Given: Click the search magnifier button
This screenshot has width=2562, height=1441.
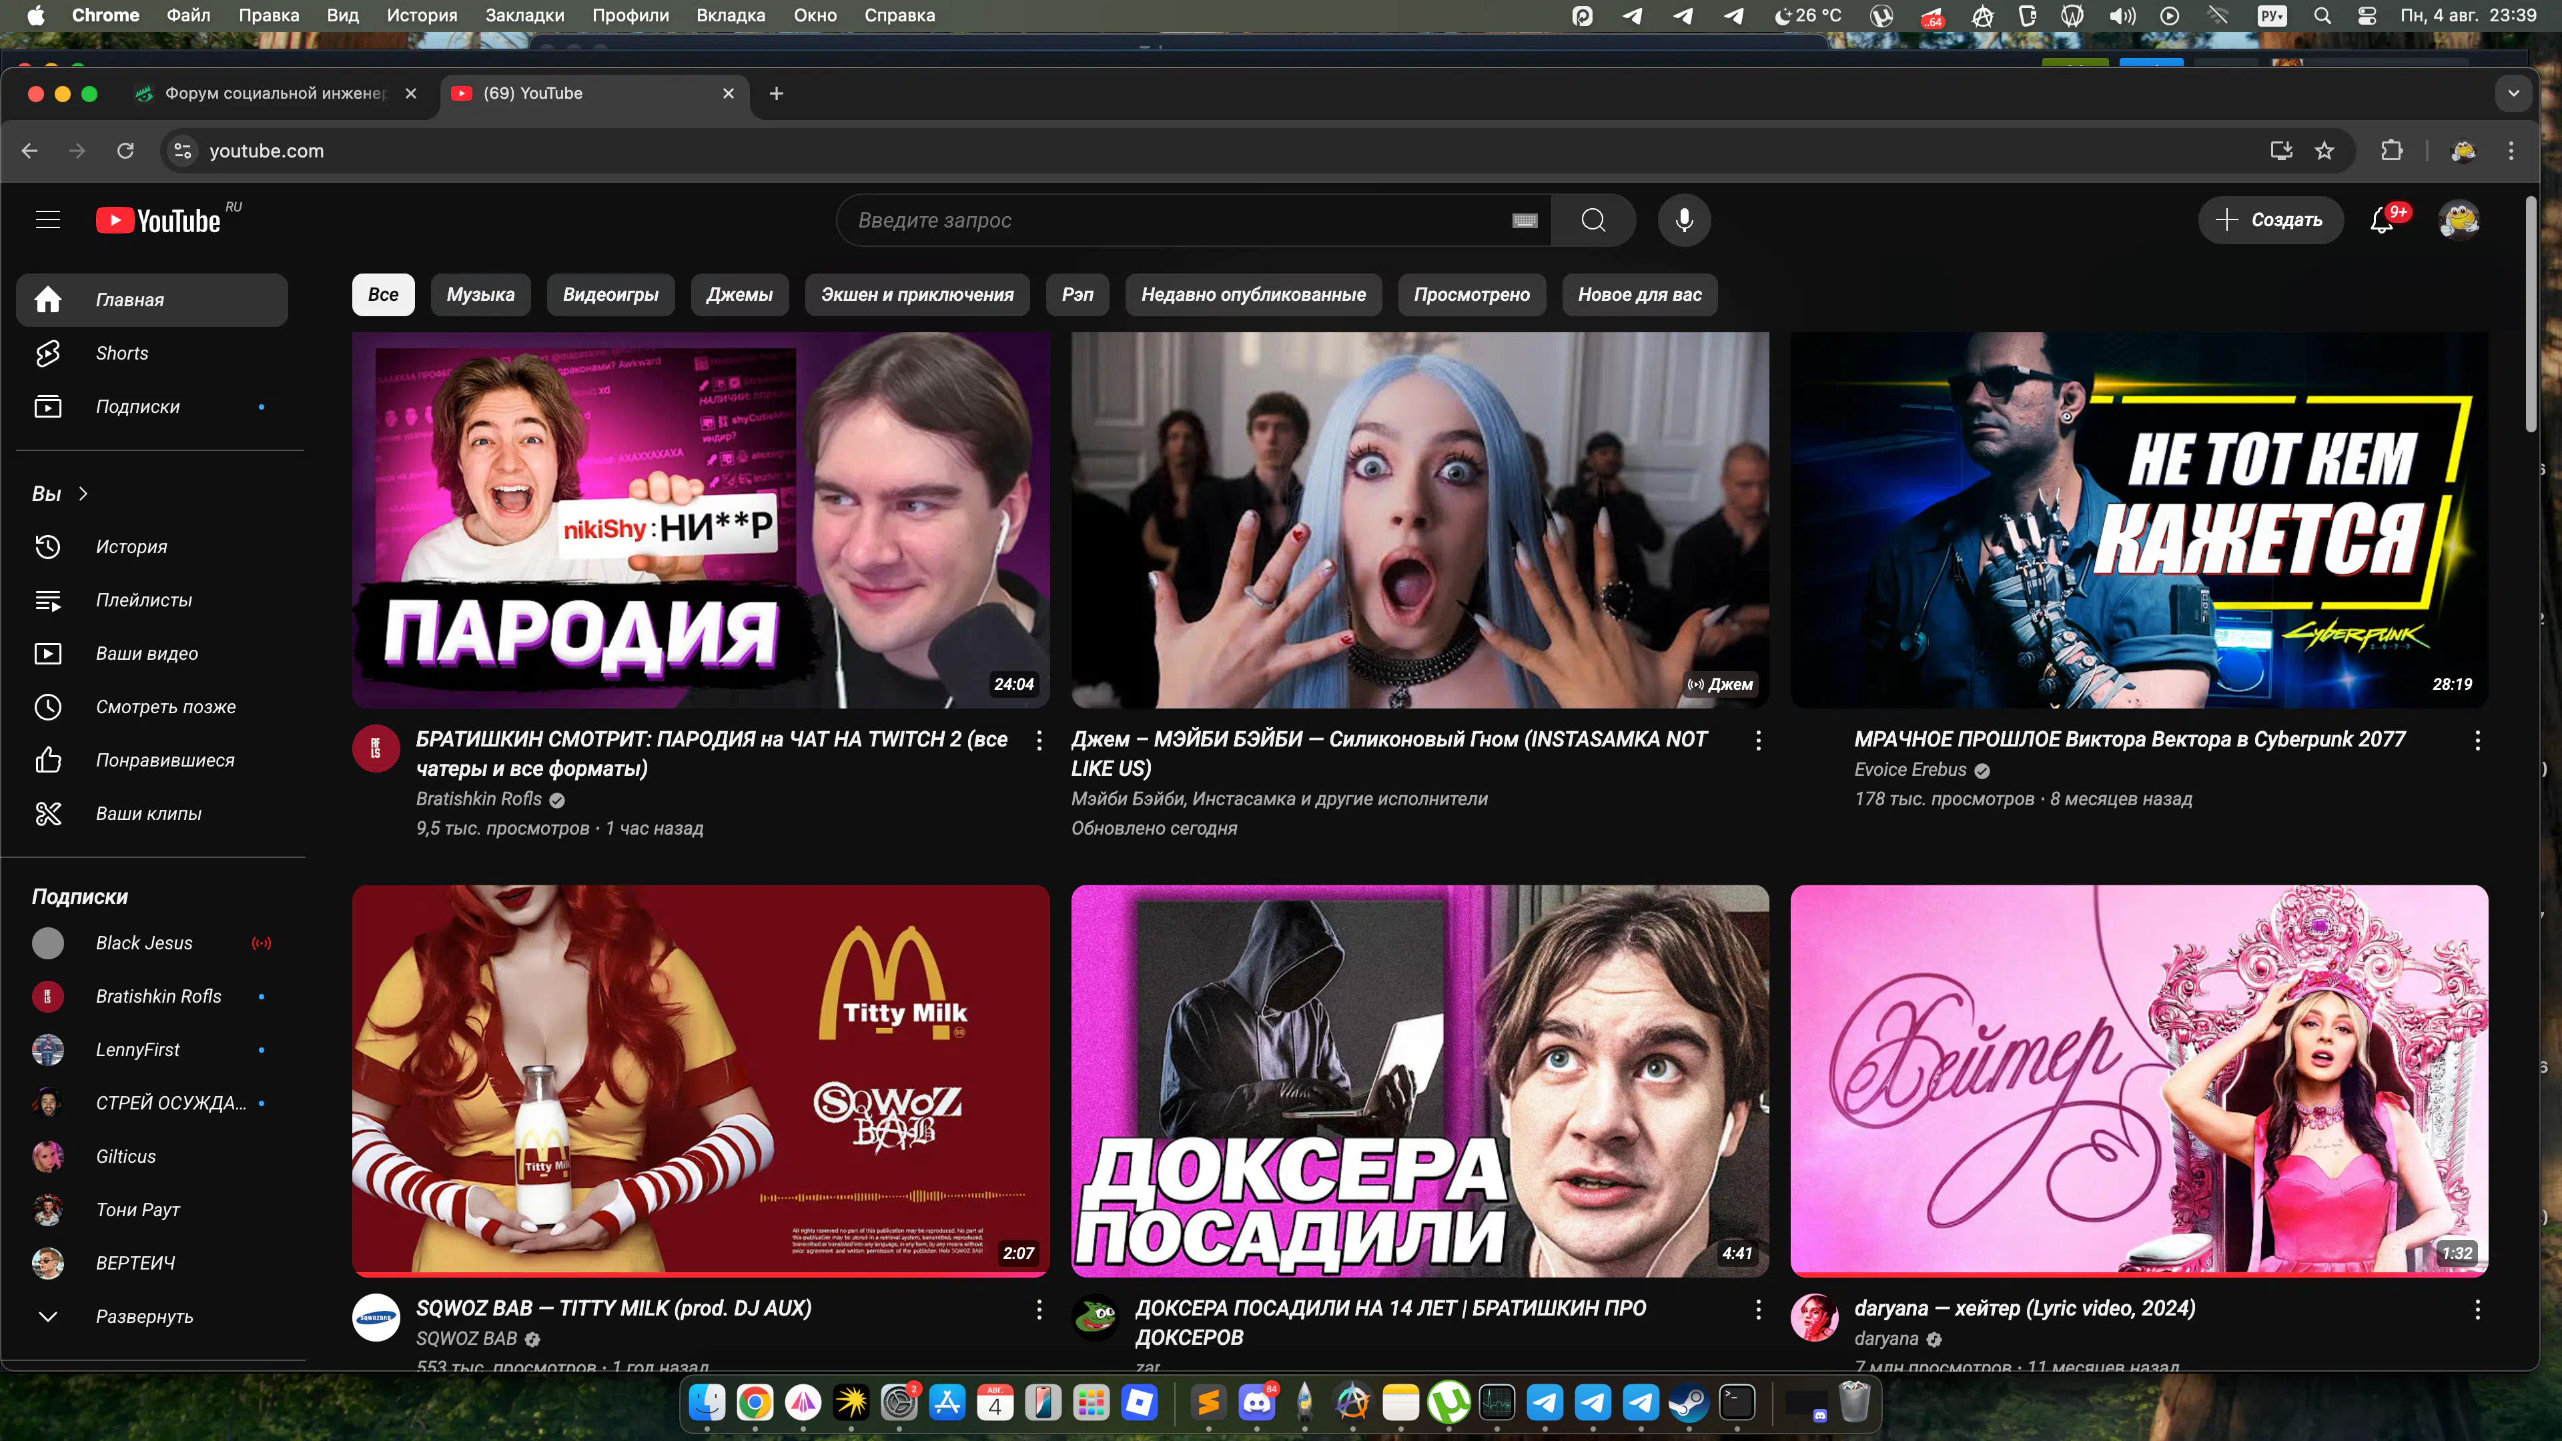Looking at the screenshot, I should pos(1593,219).
